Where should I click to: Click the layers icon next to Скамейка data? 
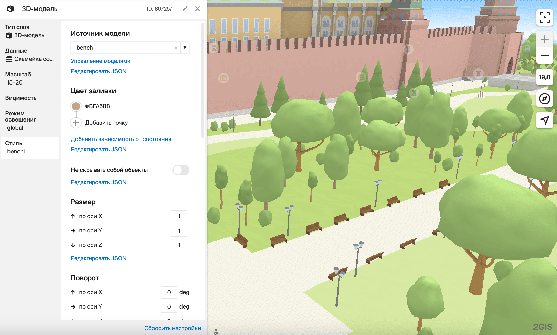9,59
